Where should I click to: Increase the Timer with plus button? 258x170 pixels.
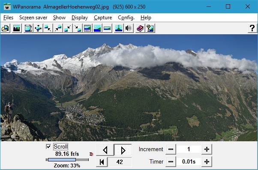207,161
